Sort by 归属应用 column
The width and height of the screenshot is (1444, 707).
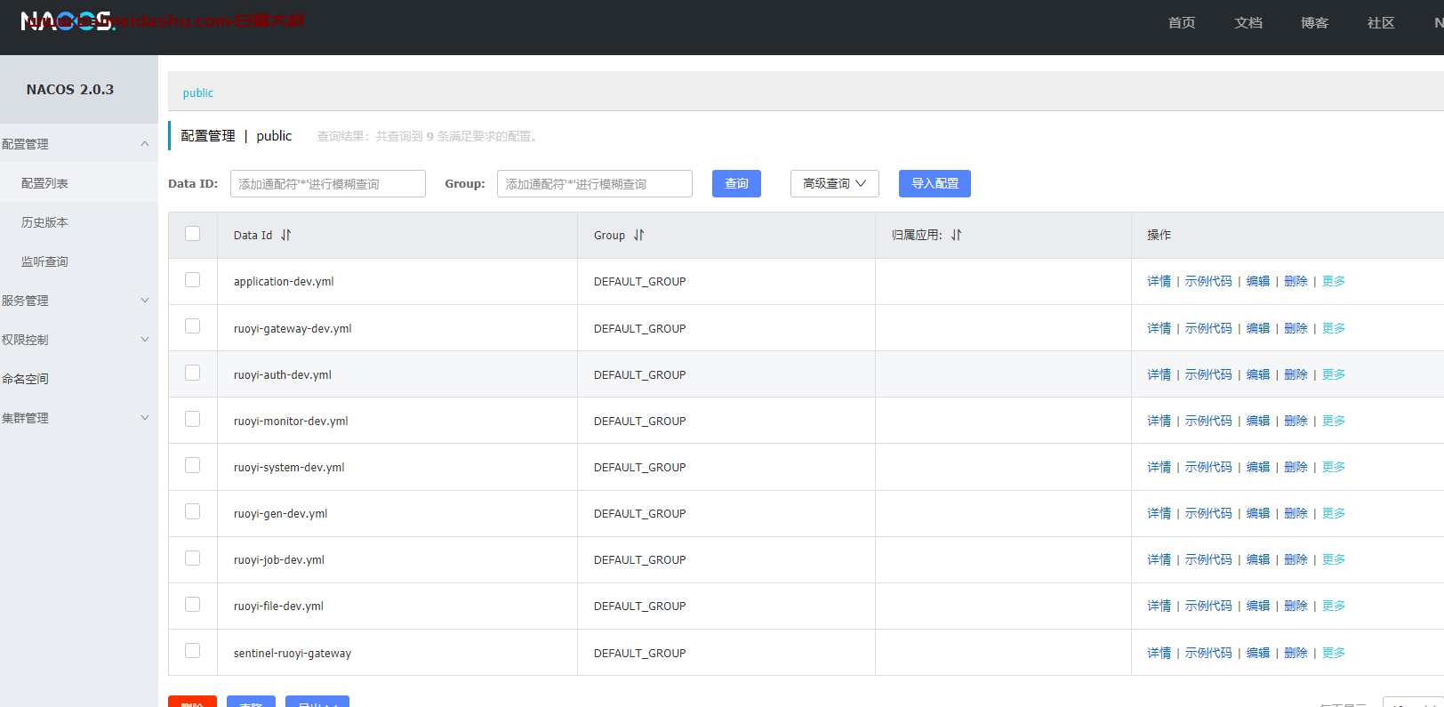[956, 235]
